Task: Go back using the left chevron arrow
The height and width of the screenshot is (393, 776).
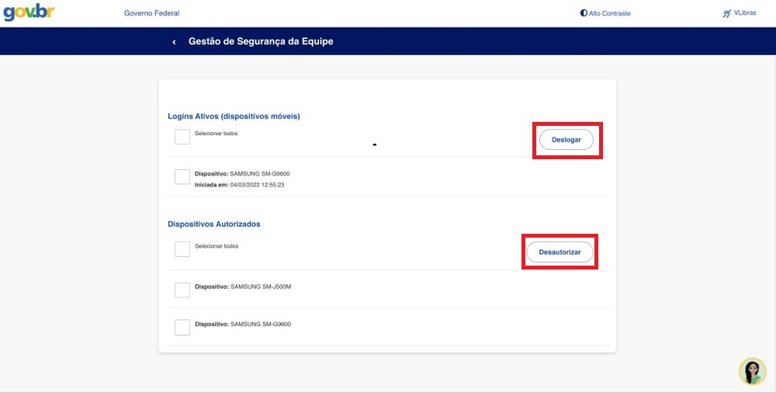Action: point(174,42)
